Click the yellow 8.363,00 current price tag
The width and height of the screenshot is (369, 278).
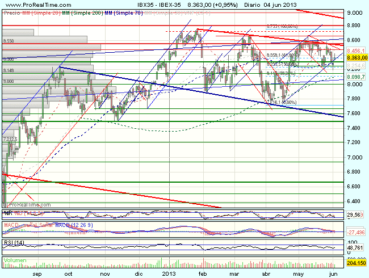tap(357, 57)
